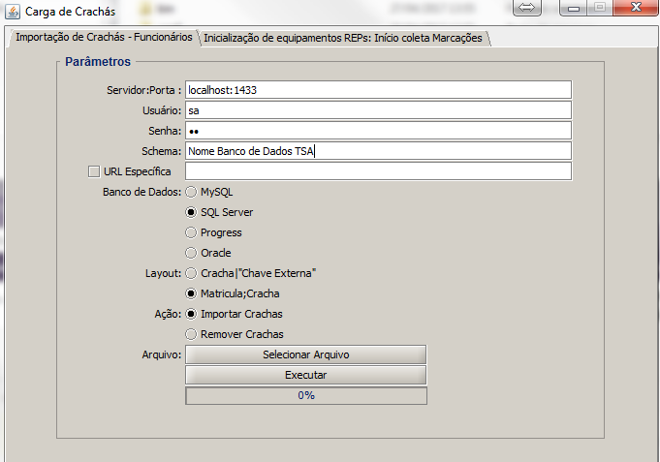This screenshot has width=660, height=462.
Task: Open Importação de Crachás - Funcionários tab
Action: (104, 37)
